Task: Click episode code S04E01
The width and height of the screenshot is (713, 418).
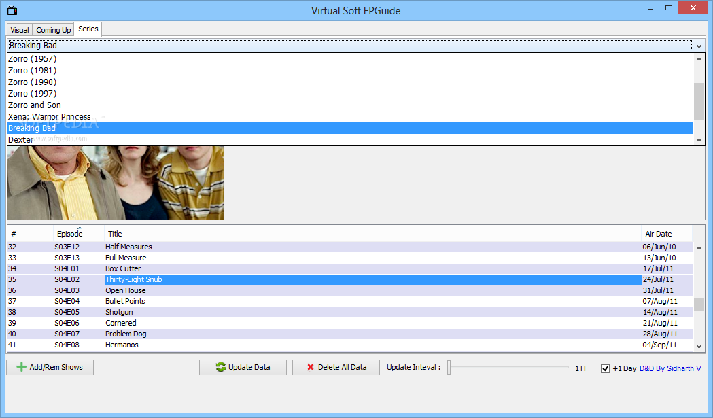Action: tap(67, 269)
